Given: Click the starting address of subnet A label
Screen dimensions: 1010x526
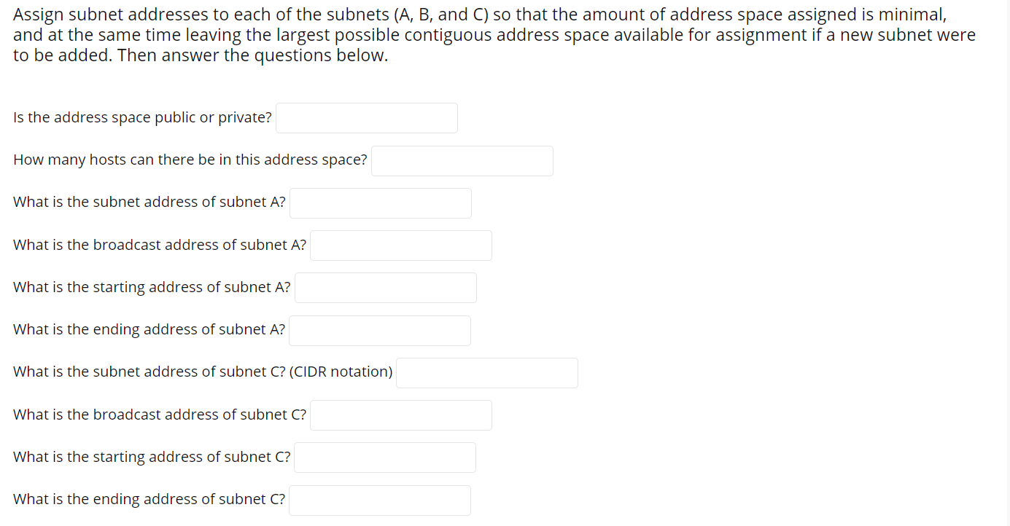Looking at the screenshot, I should coord(151,286).
